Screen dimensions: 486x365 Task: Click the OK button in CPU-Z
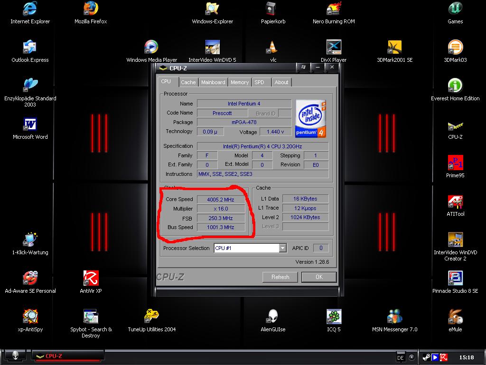pos(319,277)
